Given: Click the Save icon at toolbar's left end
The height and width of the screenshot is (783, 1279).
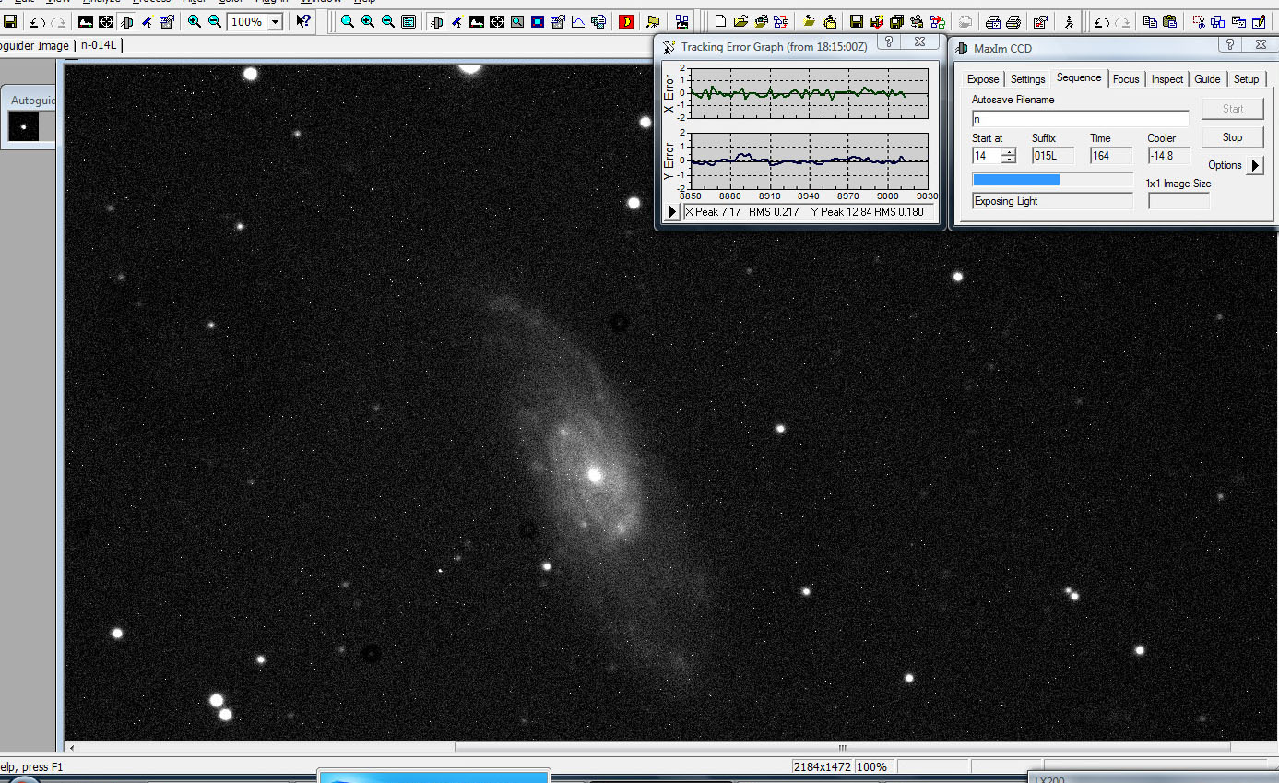Looking at the screenshot, I should coord(10,21).
